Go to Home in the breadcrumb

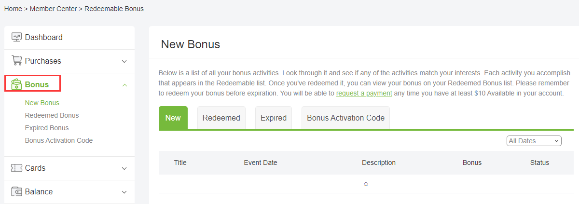(13, 9)
